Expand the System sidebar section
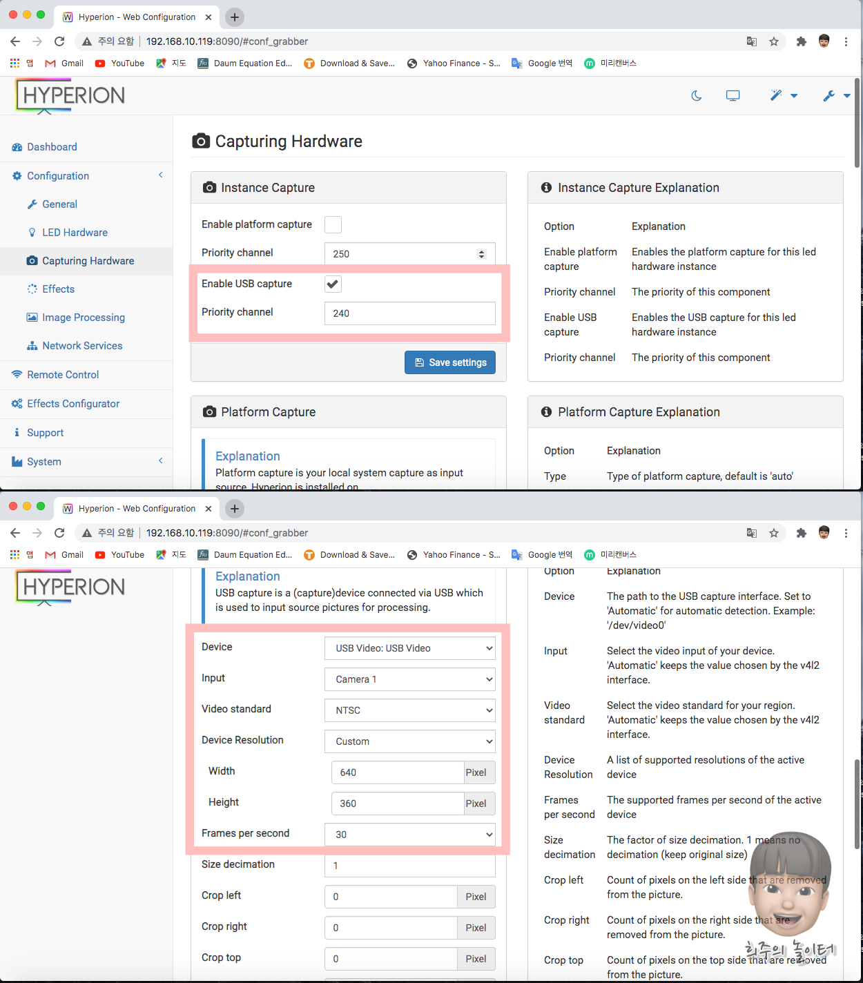 pyautogui.click(x=86, y=462)
